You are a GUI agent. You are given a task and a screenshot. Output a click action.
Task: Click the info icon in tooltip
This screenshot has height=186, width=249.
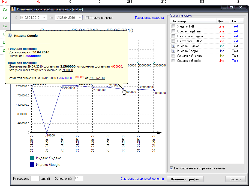tap(10, 35)
